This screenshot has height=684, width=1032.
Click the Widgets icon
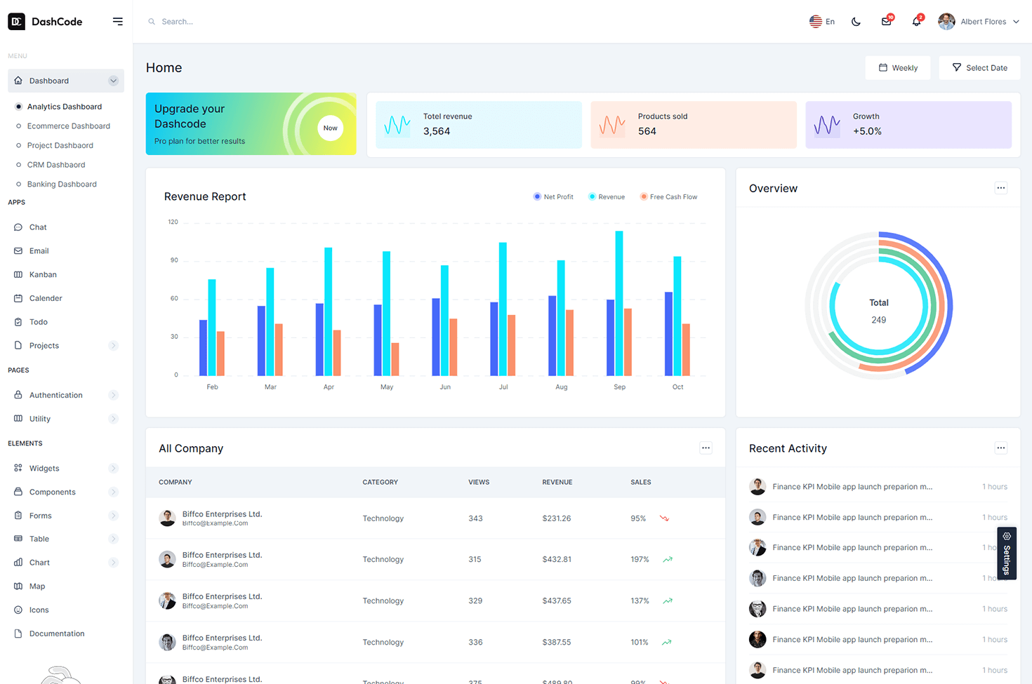pos(18,468)
